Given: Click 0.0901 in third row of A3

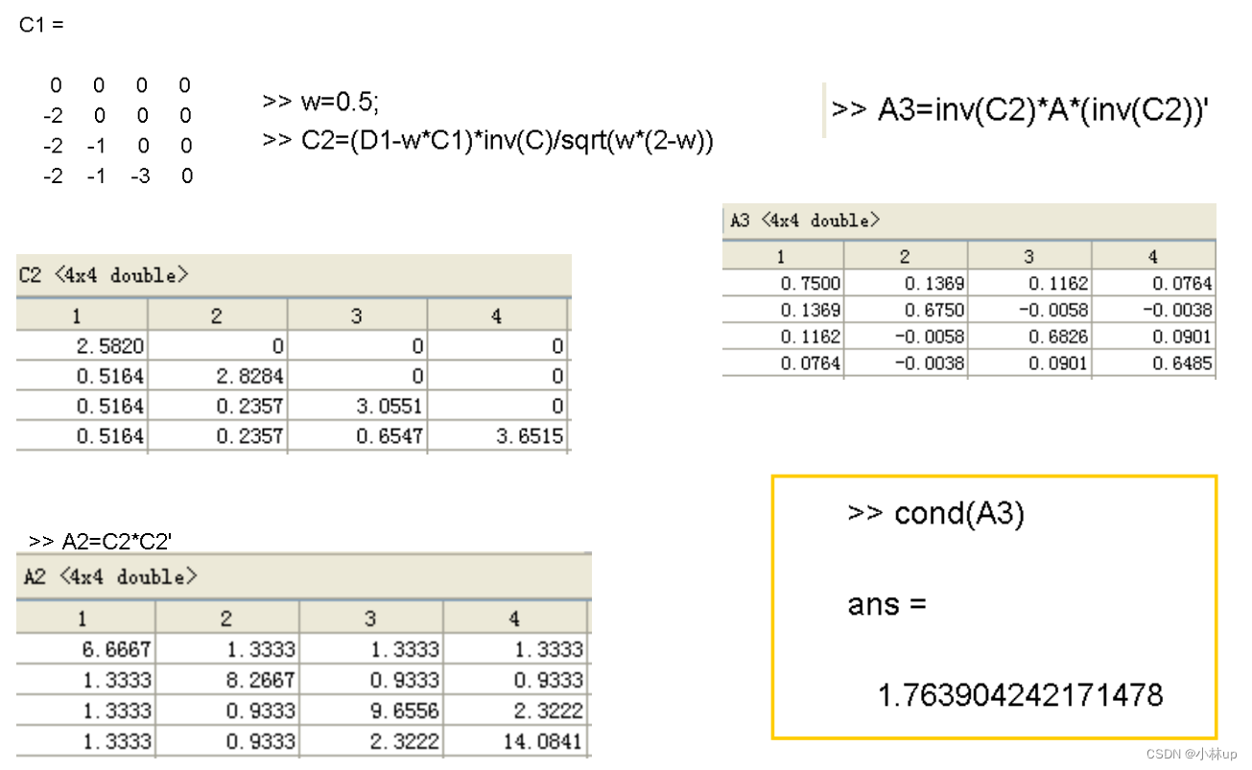Looking at the screenshot, I should click(x=1153, y=337).
